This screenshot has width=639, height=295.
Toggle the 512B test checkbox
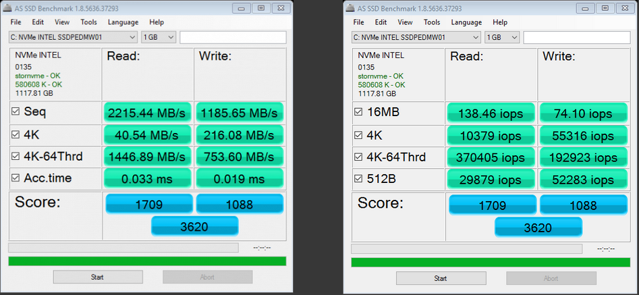pos(358,179)
